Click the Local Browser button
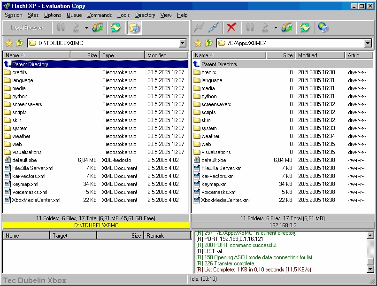 [x=27, y=28]
